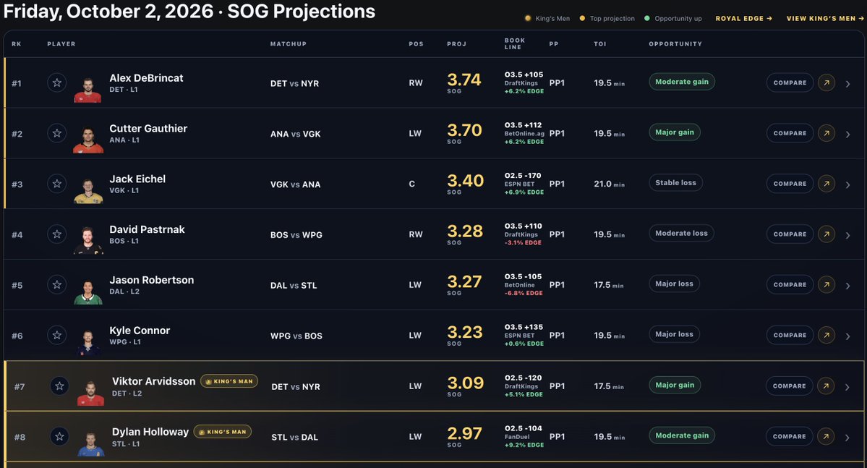Toggle the star on Kyle Connor
The width and height of the screenshot is (867, 468).
(x=57, y=335)
